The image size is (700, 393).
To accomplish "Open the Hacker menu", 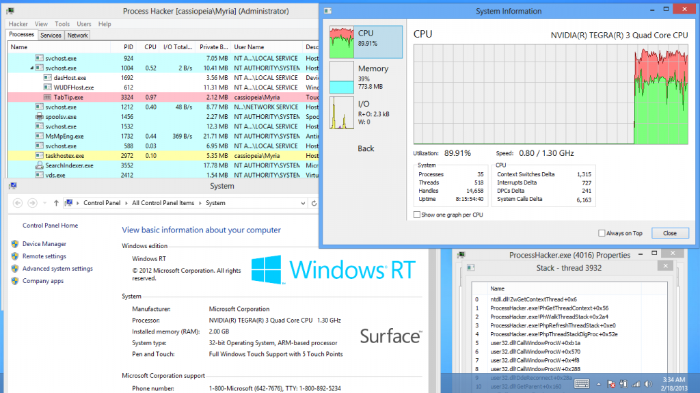I will [18, 24].
